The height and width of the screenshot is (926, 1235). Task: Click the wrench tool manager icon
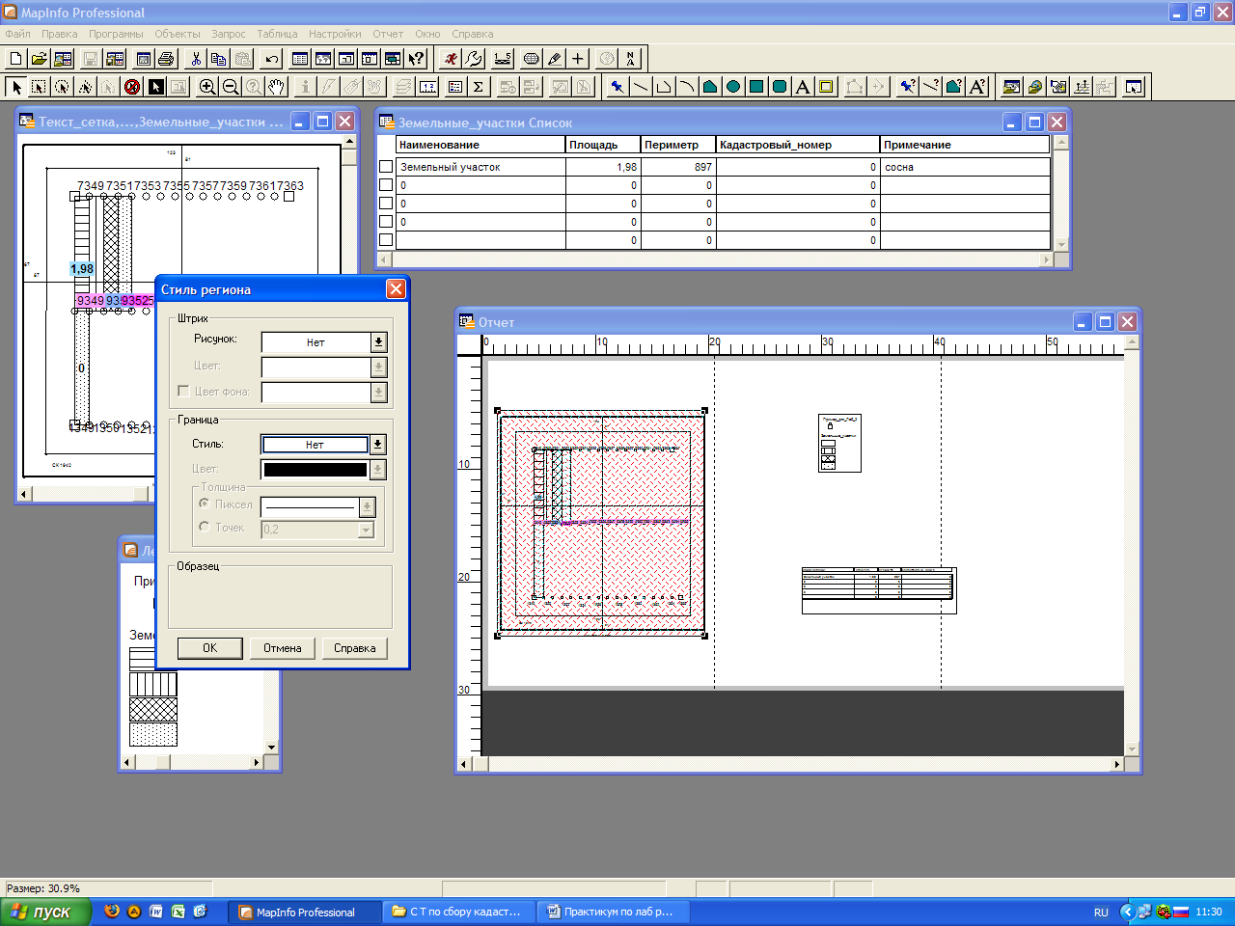click(474, 59)
